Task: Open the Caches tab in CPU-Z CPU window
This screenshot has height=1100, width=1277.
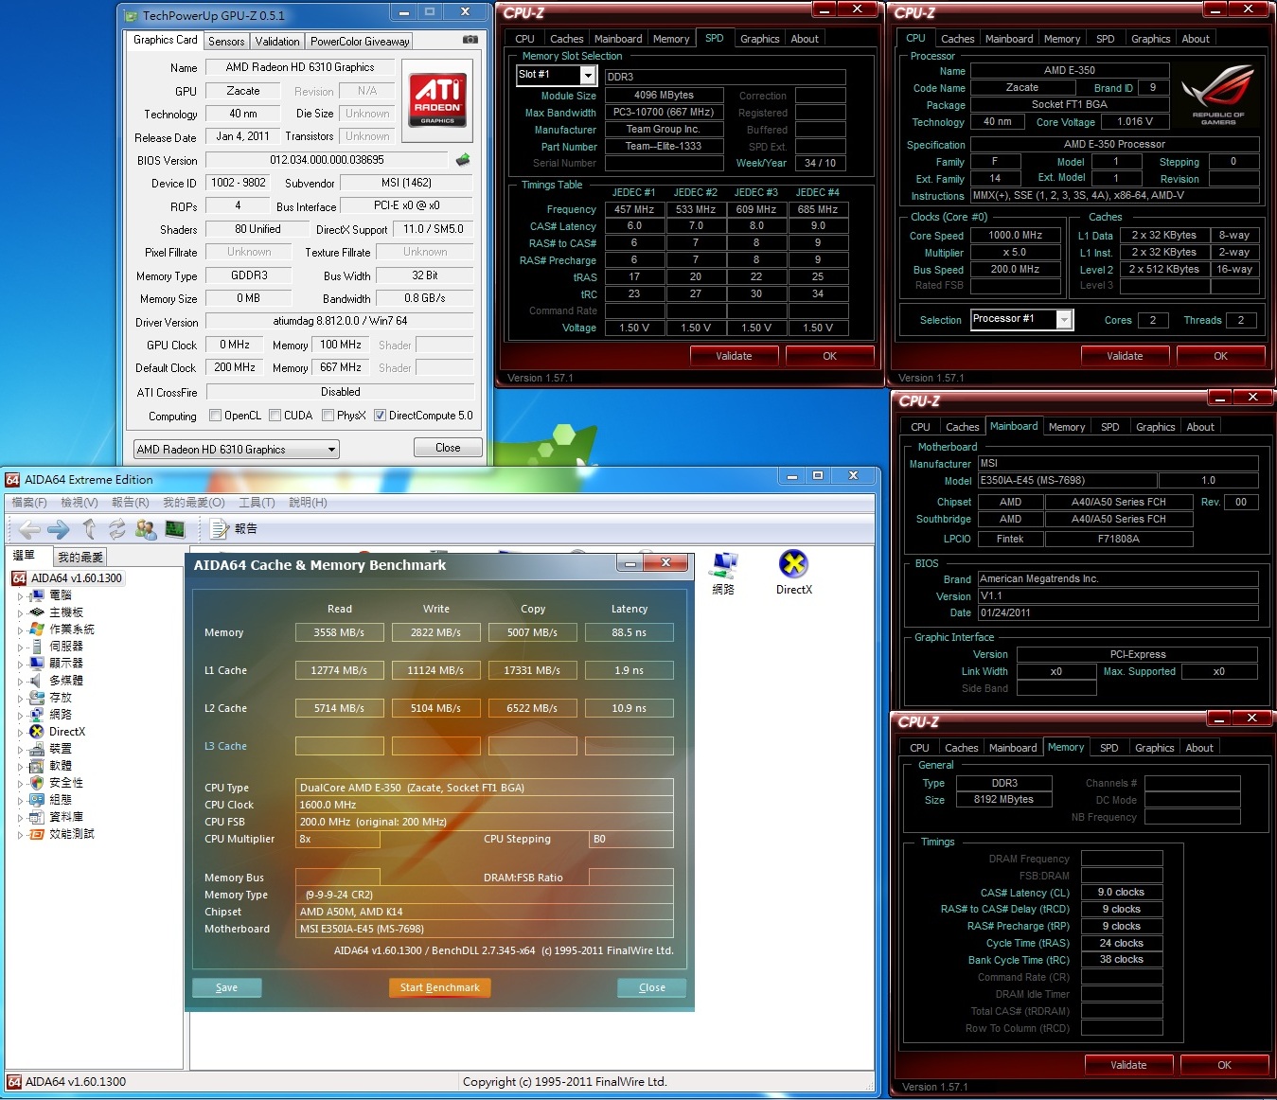Action: point(957,39)
